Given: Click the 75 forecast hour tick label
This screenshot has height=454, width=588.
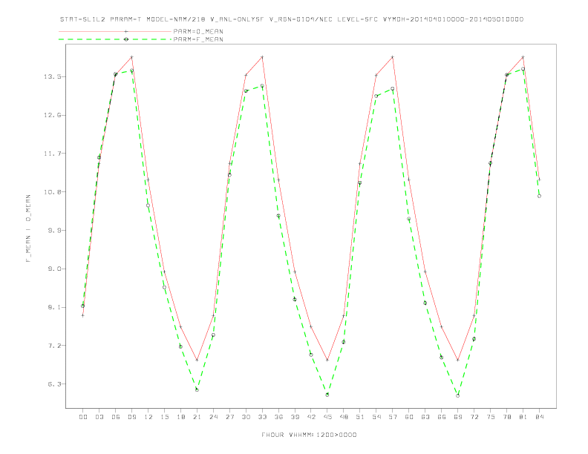Looking at the screenshot, I should tap(491, 417).
